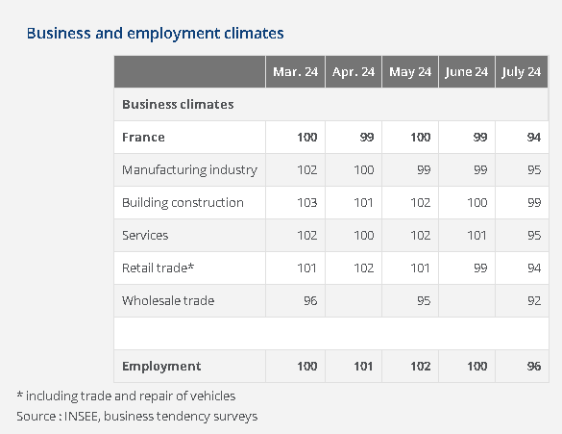Image resolution: width=562 pixels, height=434 pixels.
Task: Select the Retail trade* row label
Action: [x=159, y=268]
